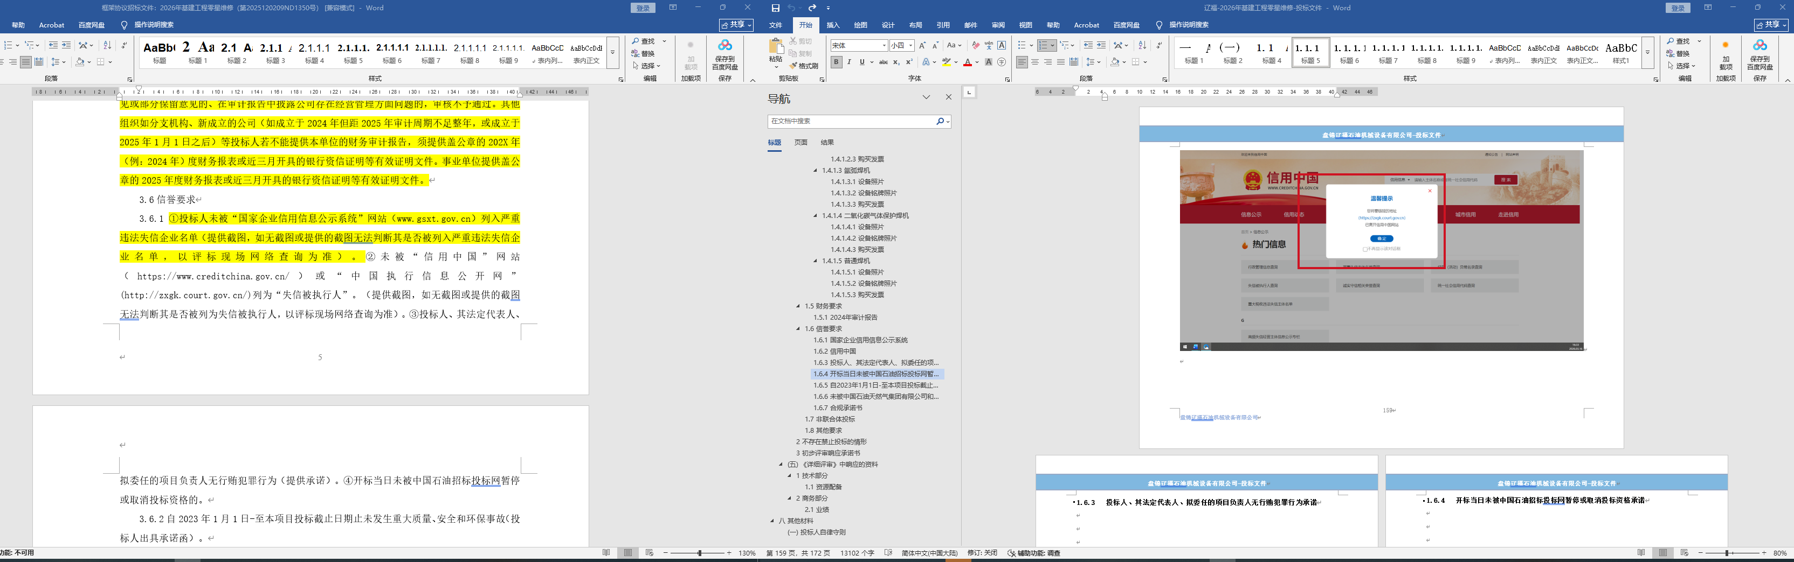1794x562 pixels.
Task: Click the Format Painter (格式刷) brush icon
Action: pos(793,66)
